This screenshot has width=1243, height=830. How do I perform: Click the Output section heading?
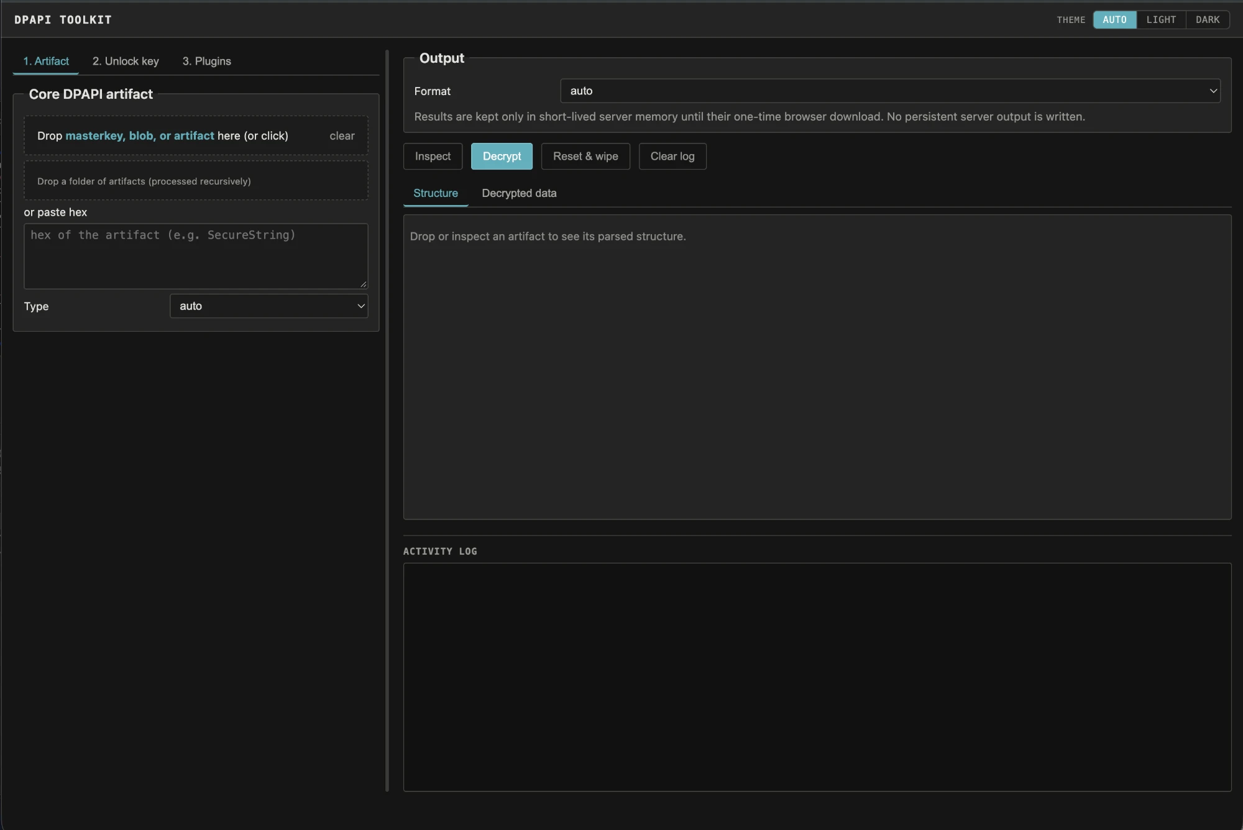(442, 58)
